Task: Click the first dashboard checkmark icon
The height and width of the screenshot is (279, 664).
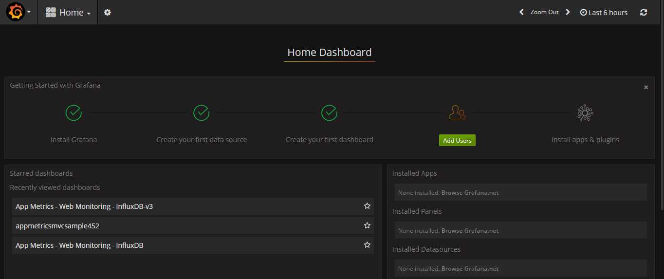Action: click(330, 113)
